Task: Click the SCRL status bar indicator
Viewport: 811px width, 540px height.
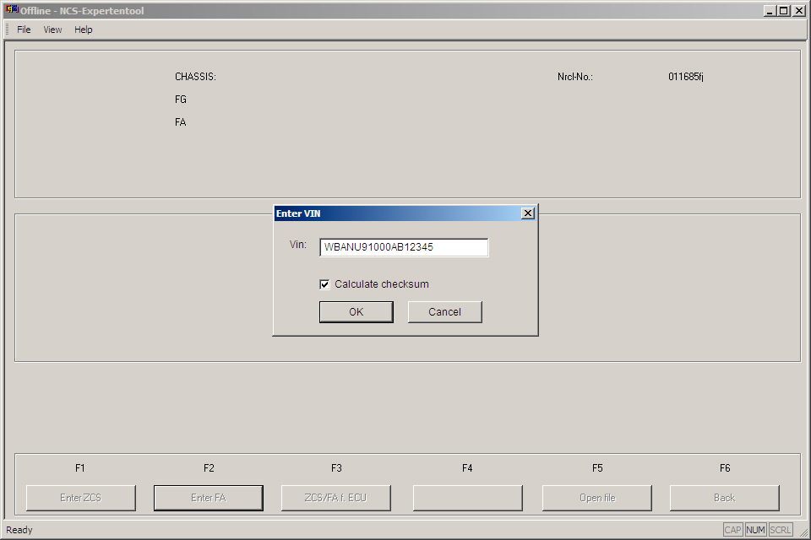Action: click(x=781, y=530)
